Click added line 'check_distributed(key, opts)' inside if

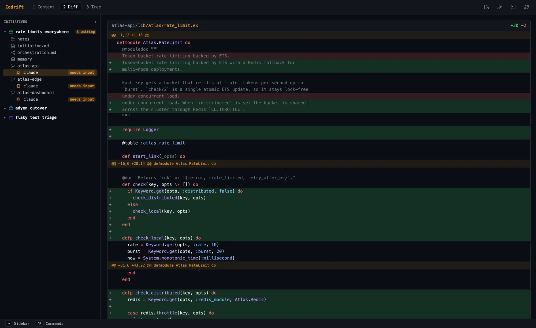click(319, 198)
